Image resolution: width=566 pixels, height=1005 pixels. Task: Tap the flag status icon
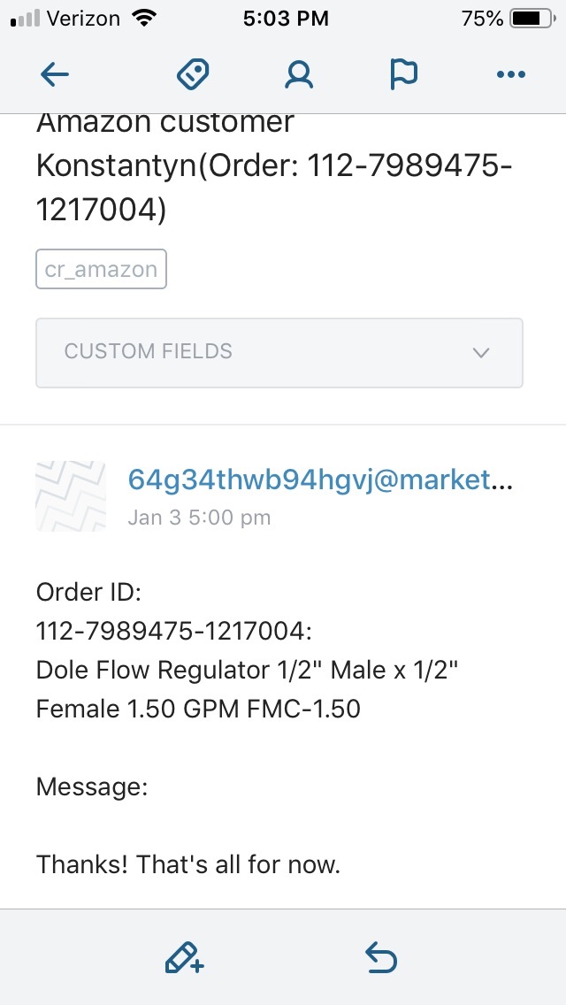[404, 74]
